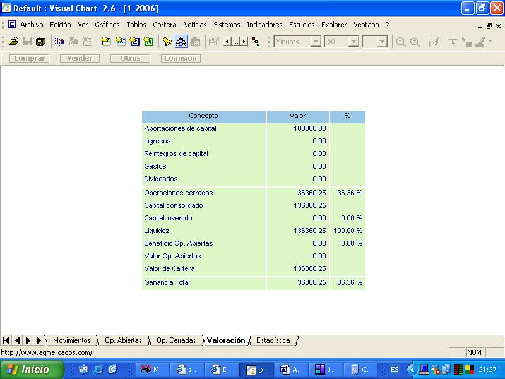Switch to the Op. Abiertas tab
Screen dimensions: 505x379
(123, 340)
